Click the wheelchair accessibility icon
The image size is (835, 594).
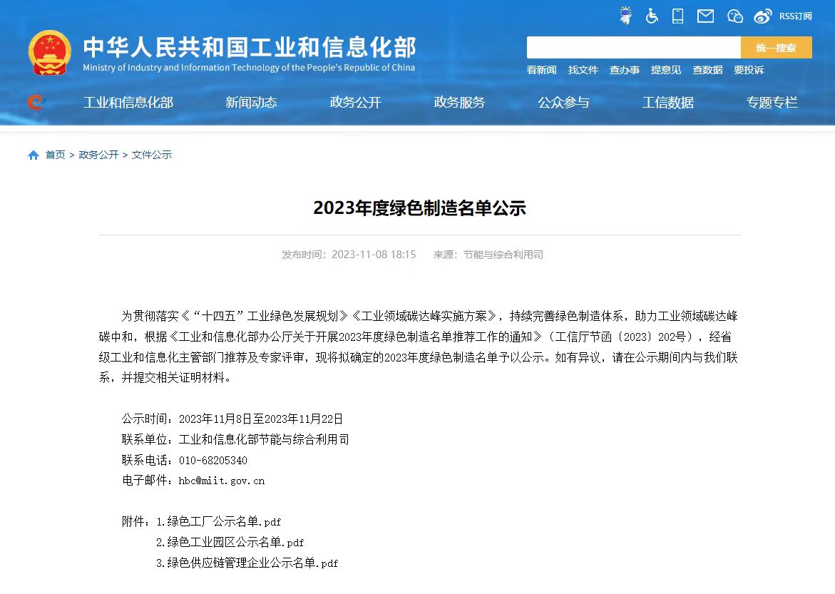pos(652,16)
